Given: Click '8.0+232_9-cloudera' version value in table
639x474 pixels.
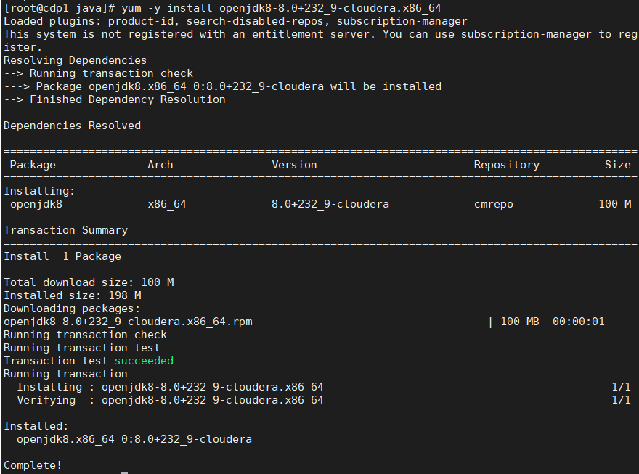Looking at the screenshot, I should pyautogui.click(x=330, y=203).
